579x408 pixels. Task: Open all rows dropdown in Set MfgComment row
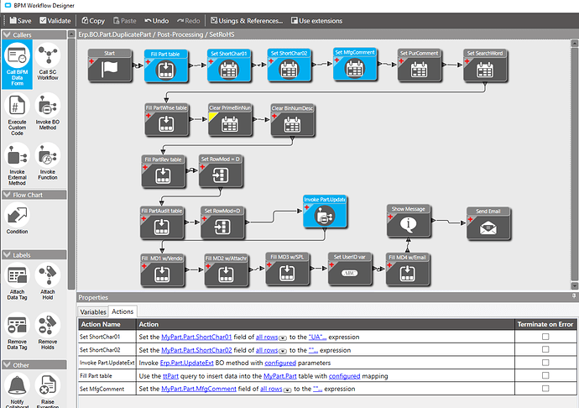coord(287,390)
